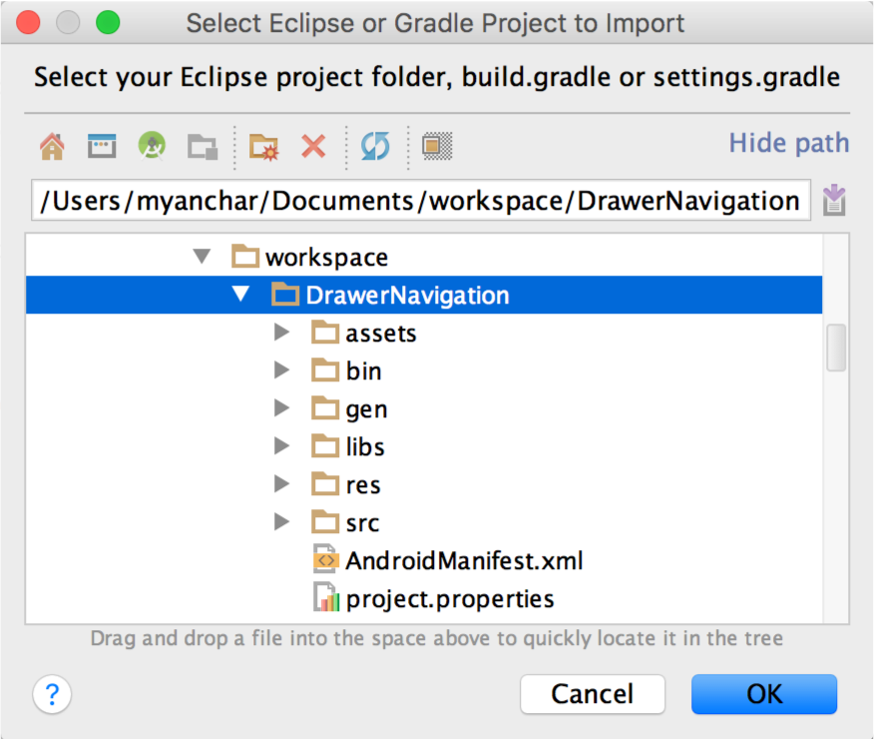874x739 pixels.
Task: Select AndroidManifest.xml in the tree
Action: [464, 560]
